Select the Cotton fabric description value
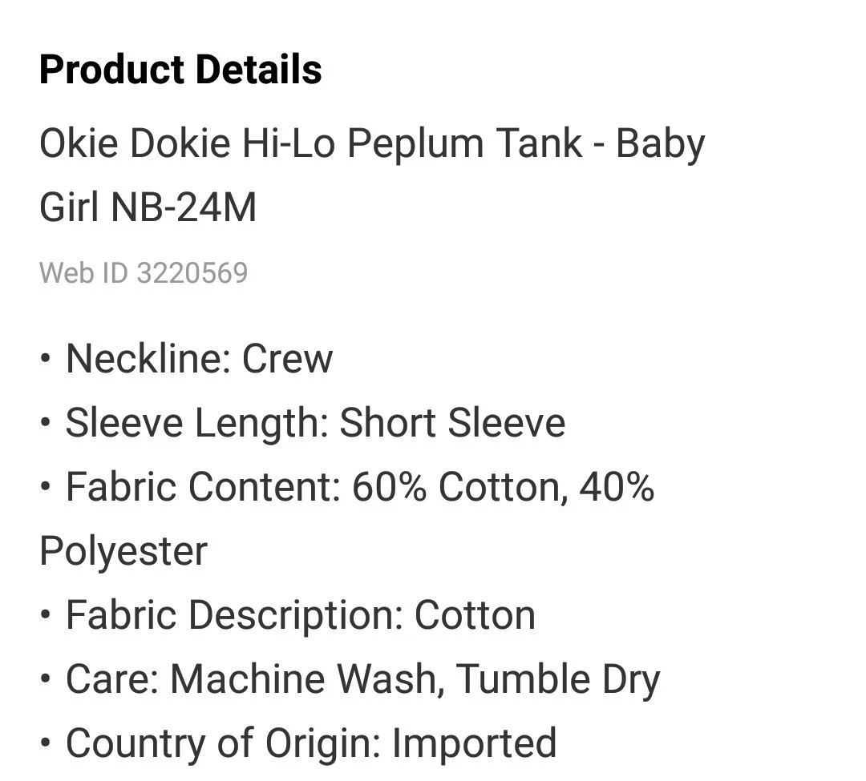Image resolution: width=866 pixels, height=781 pixels. point(475,615)
